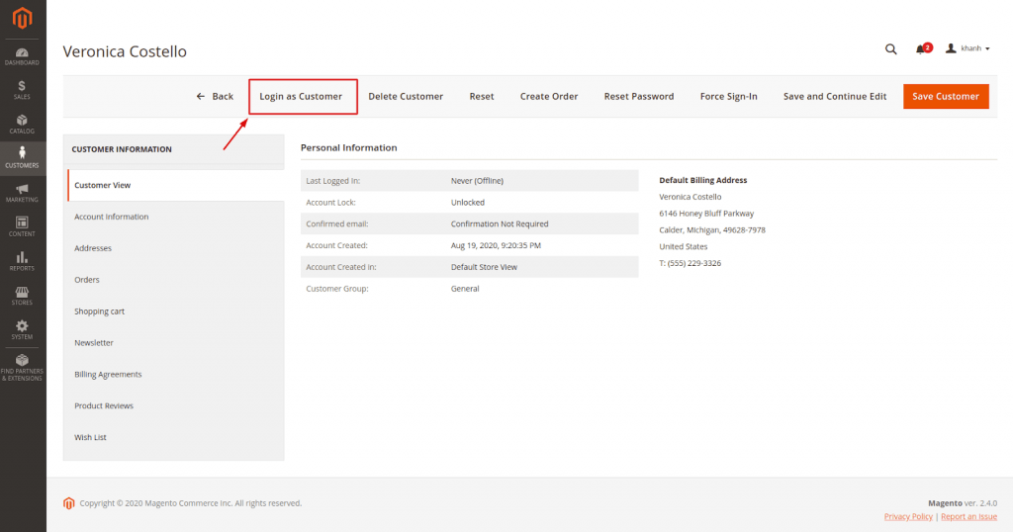1013x532 pixels.
Task: Click the copyright notice in the footer
Action: 191,503
